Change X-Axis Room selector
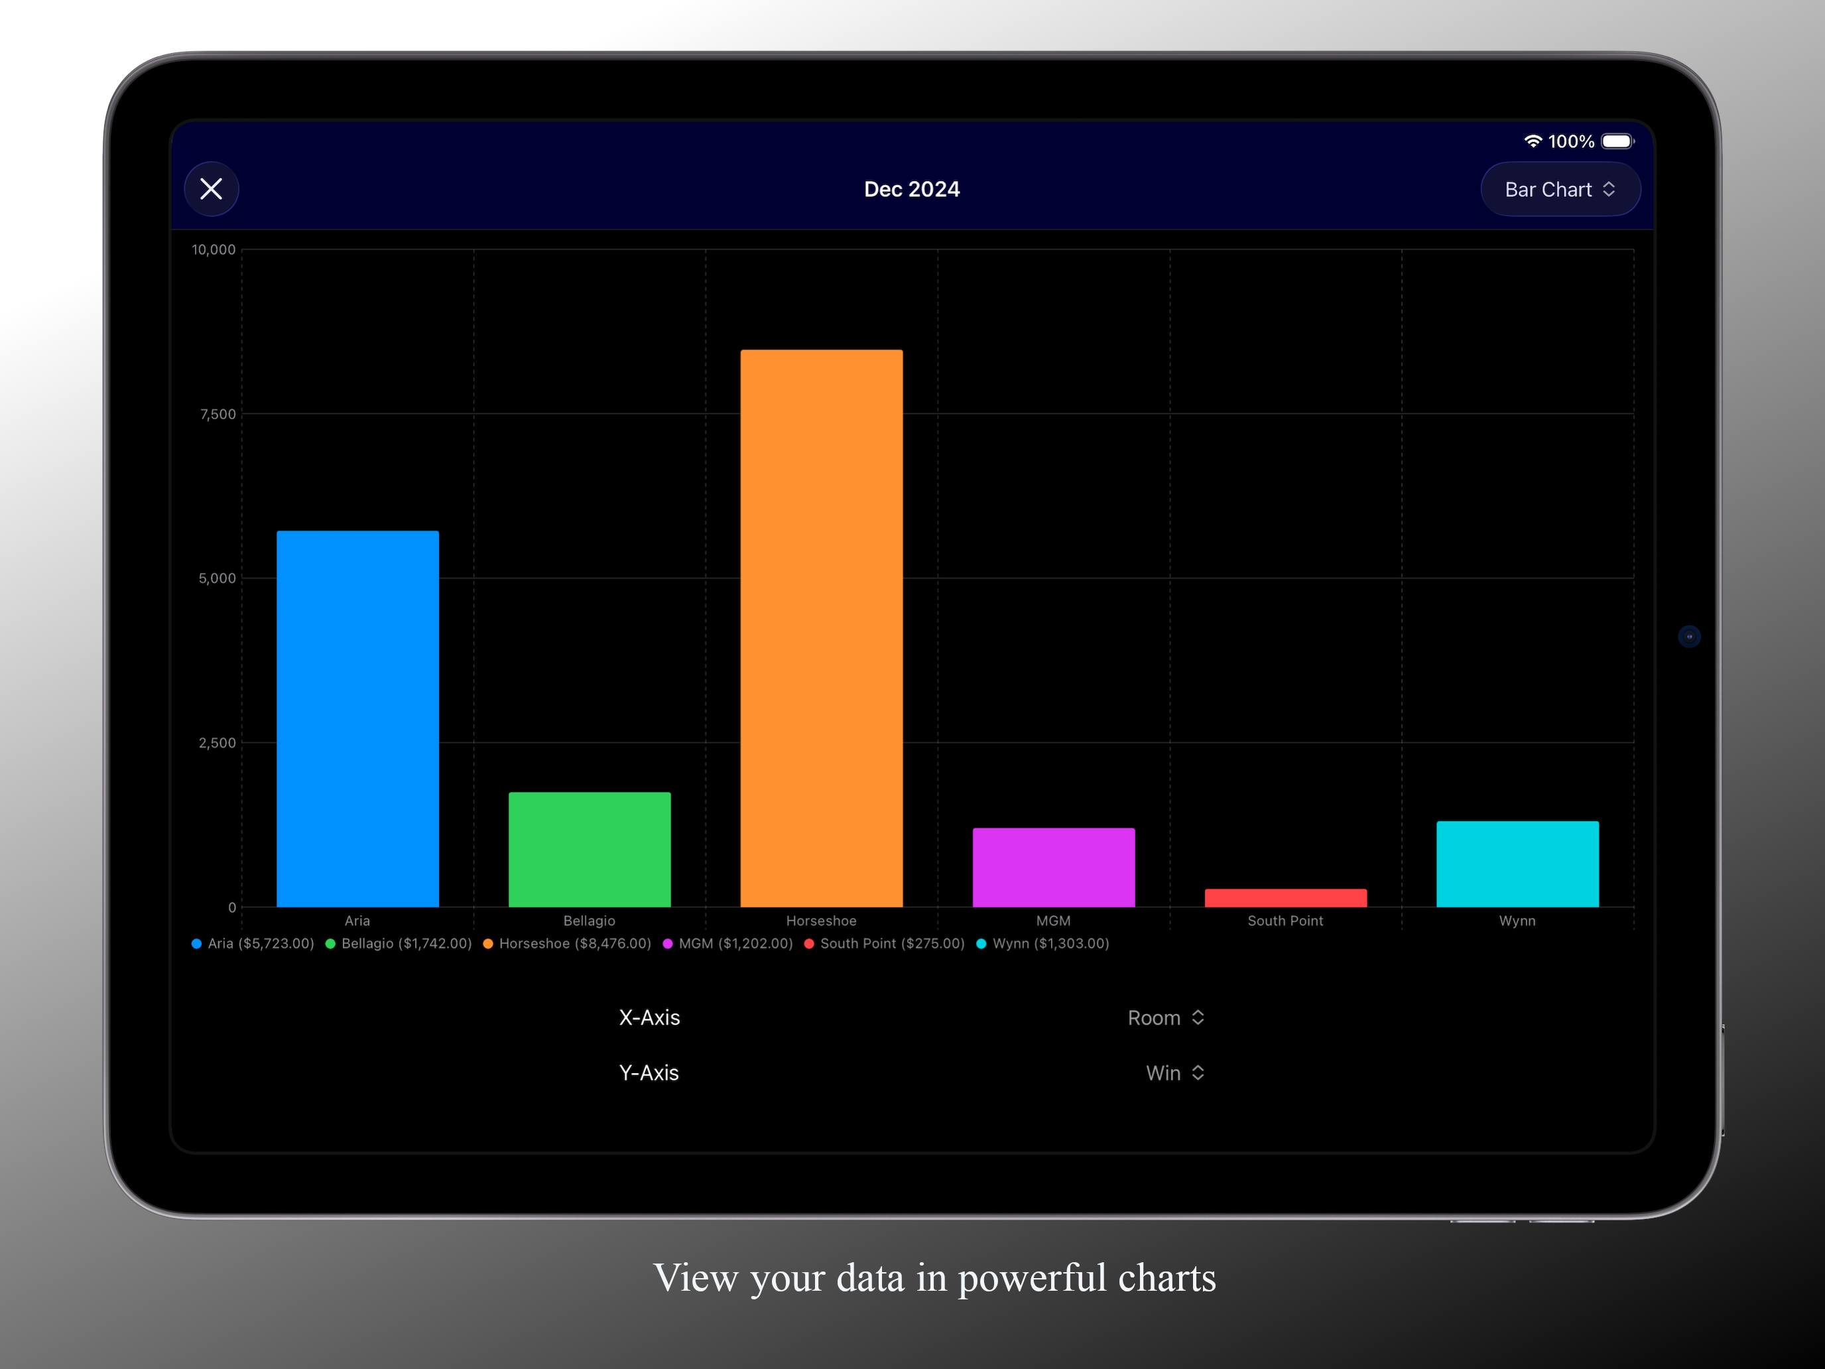 click(1165, 1017)
